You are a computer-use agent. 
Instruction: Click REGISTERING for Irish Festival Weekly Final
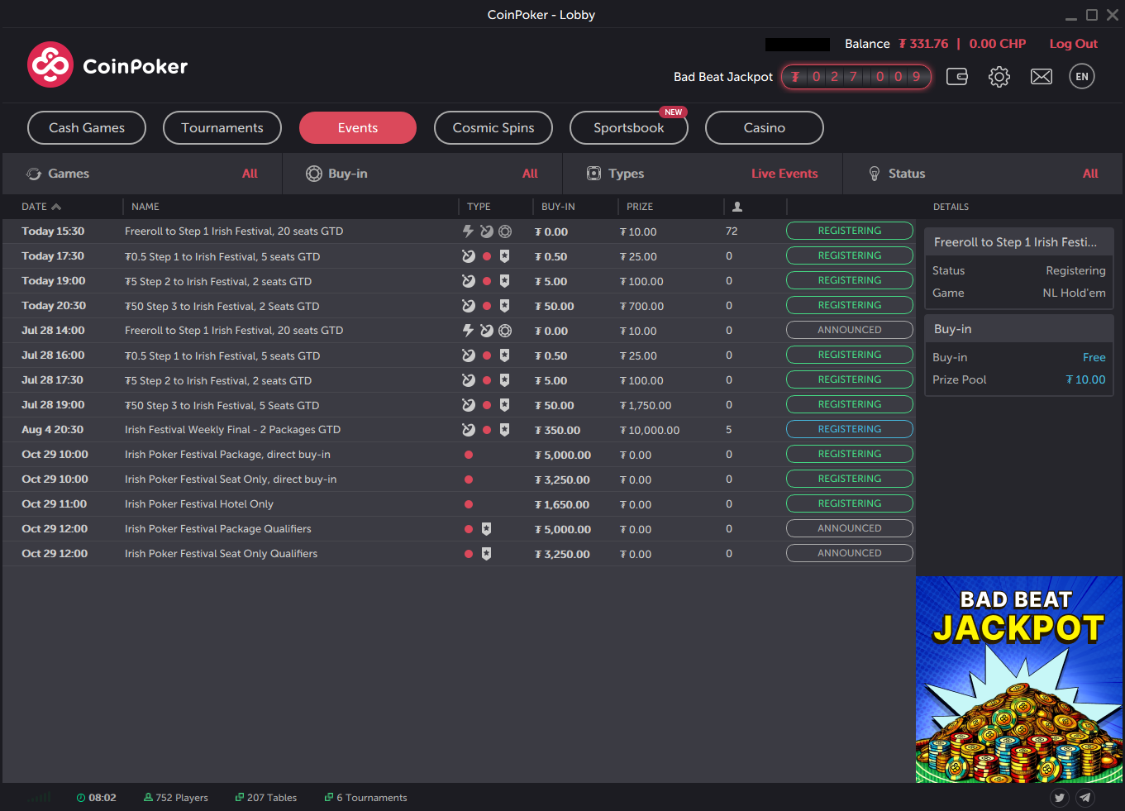[849, 429]
